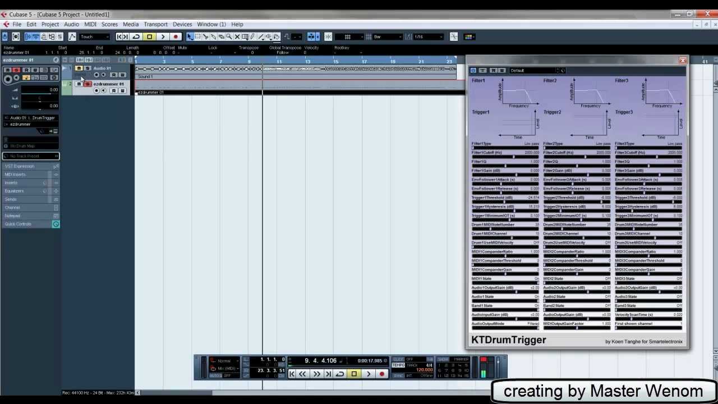Toggle the TEMPO track button
The image size is (718, 404).
pyautogui.click(x=399, y=365)
